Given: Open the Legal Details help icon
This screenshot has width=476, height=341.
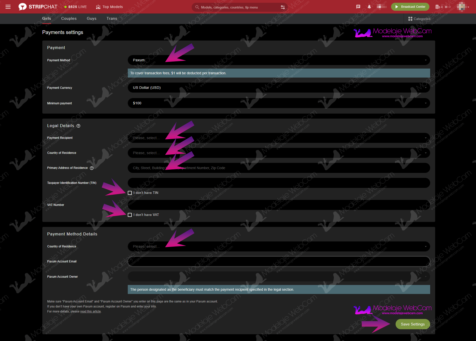Looking at the screenshot, I should (x=78, y=126).
